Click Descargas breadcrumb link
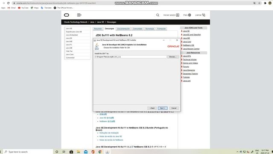273x154 pixels. click(111, 22)
